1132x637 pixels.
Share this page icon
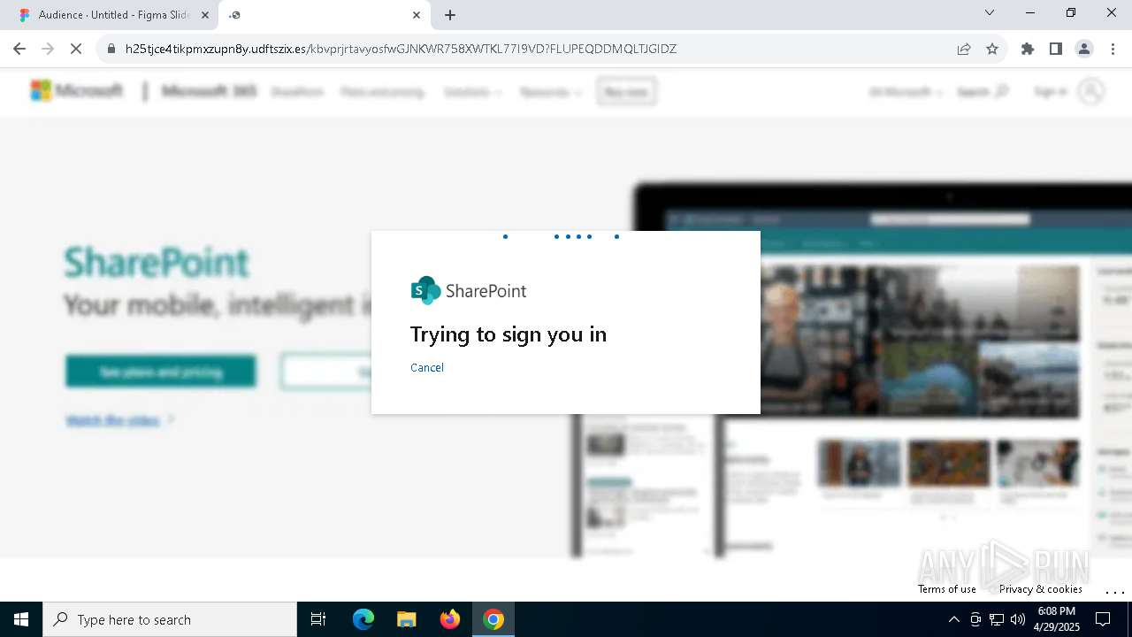pos(964,50)
